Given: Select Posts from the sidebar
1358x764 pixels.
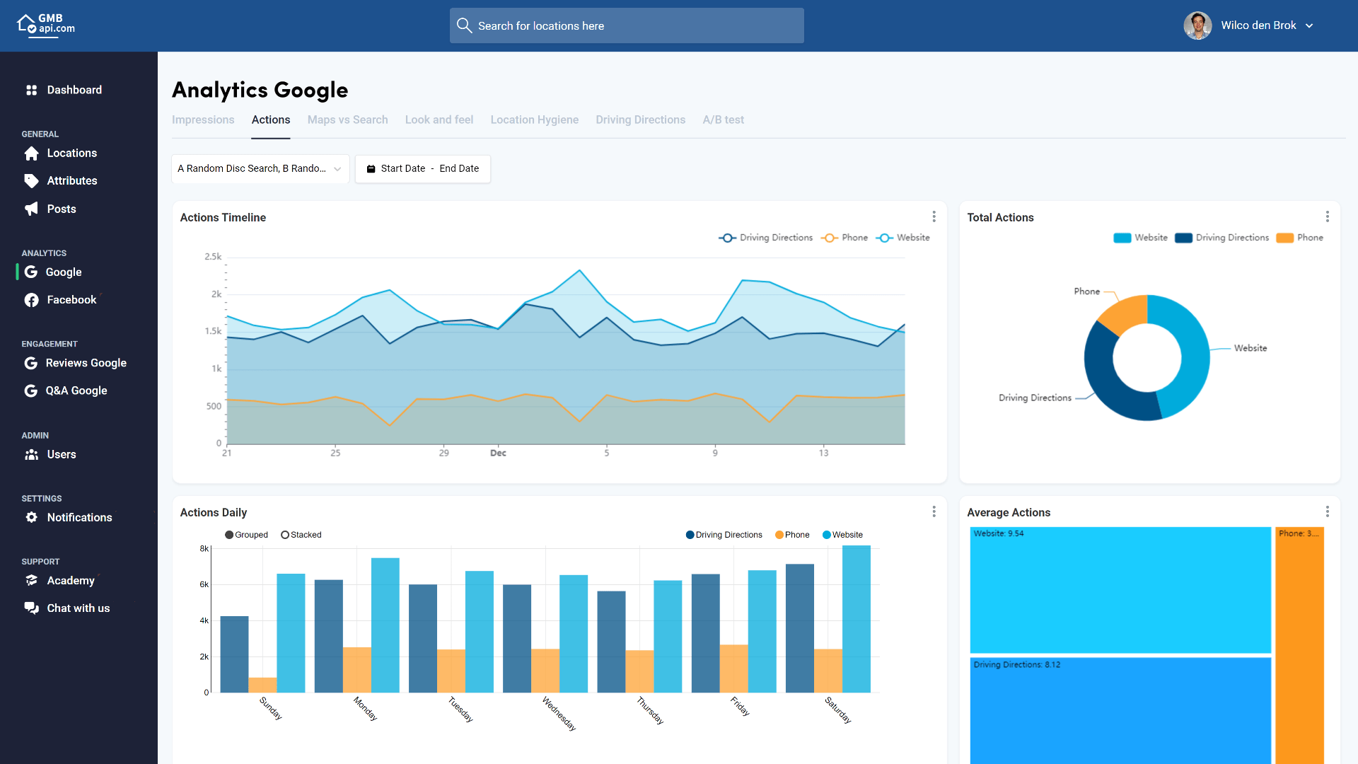Looking at the screenshot, I should point(62,209).
